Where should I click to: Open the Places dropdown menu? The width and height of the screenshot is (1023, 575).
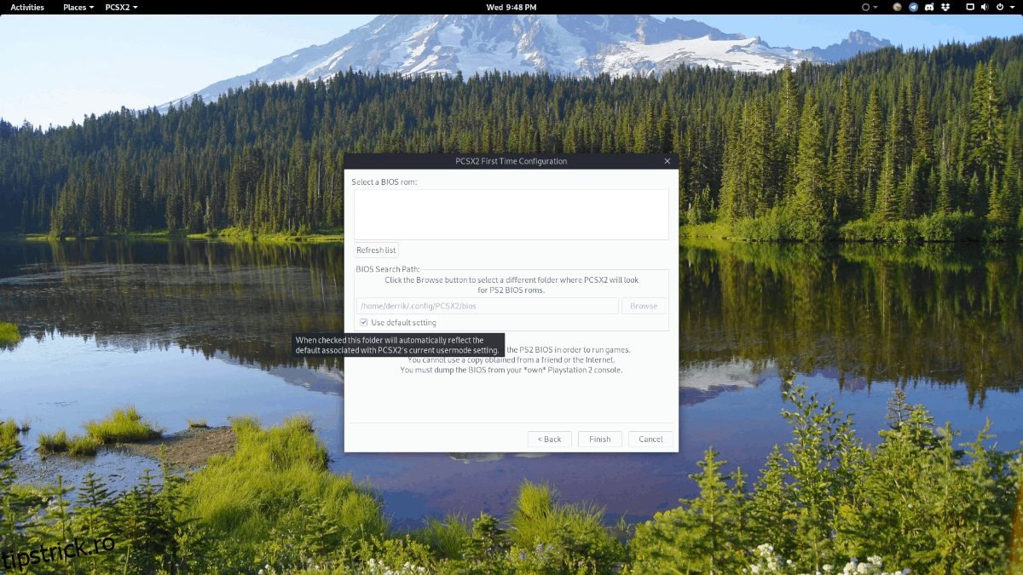78,7
